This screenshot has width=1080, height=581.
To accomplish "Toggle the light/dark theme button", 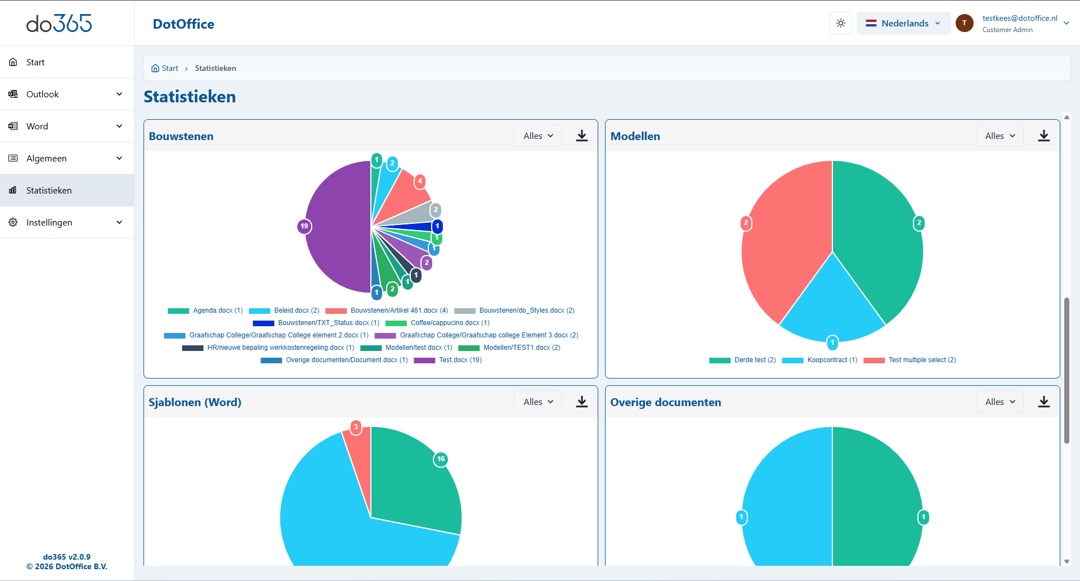I will [840, 23].
